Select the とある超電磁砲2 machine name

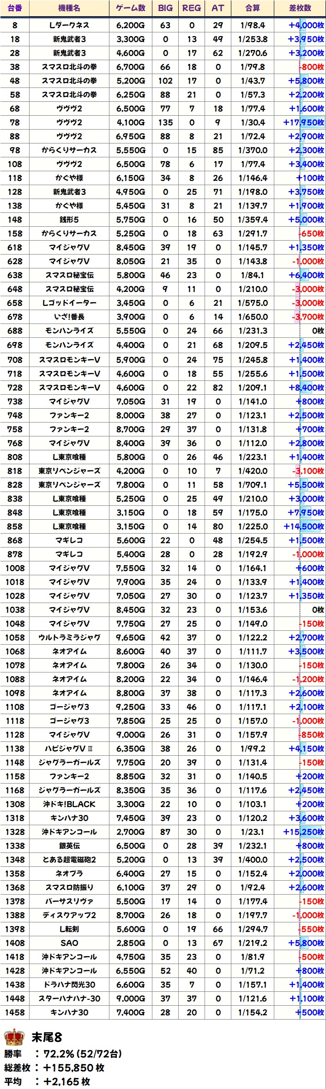[69, 859]
